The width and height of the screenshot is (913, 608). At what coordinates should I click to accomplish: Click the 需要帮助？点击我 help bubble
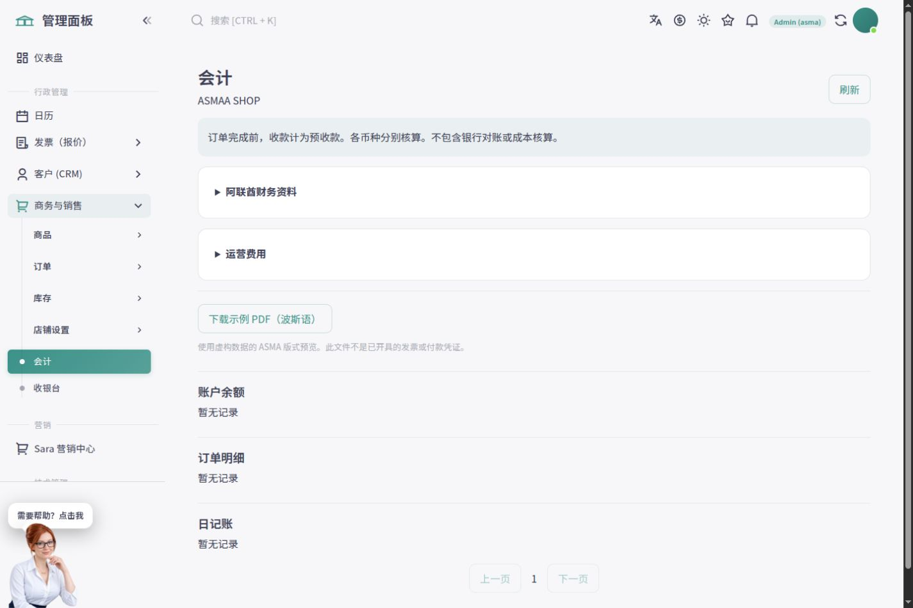[x=50, y=515]
